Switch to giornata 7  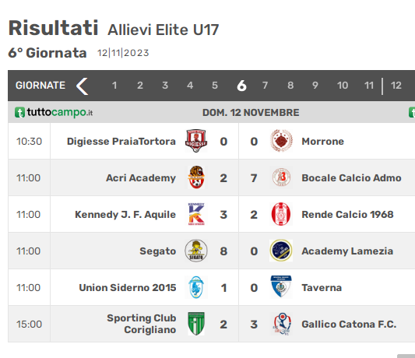click(265, 86)
